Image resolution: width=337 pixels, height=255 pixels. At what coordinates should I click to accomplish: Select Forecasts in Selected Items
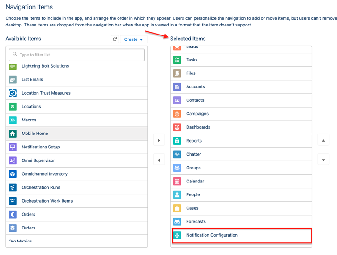241,222
